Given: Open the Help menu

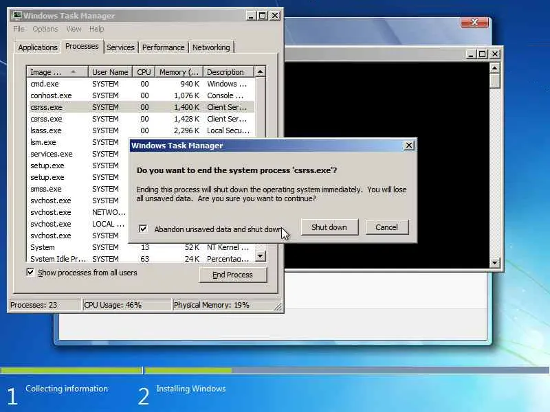Looking at the screenshot, I should (x=96, y=29).
